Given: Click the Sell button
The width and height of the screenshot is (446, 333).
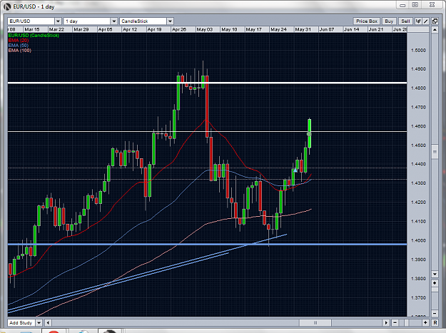Looking at the screenshot, I should point(405,21).
